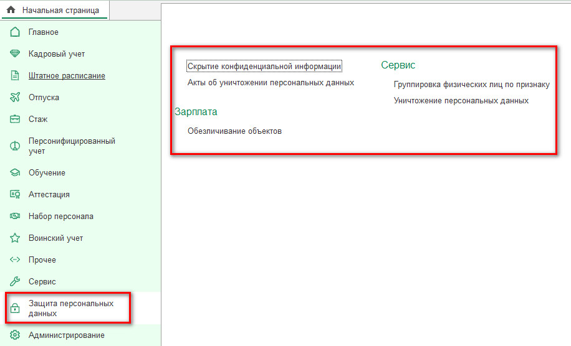Select Набор персонала in the sidebar
This screenshot has height=346, width=571.
[60, 217]
